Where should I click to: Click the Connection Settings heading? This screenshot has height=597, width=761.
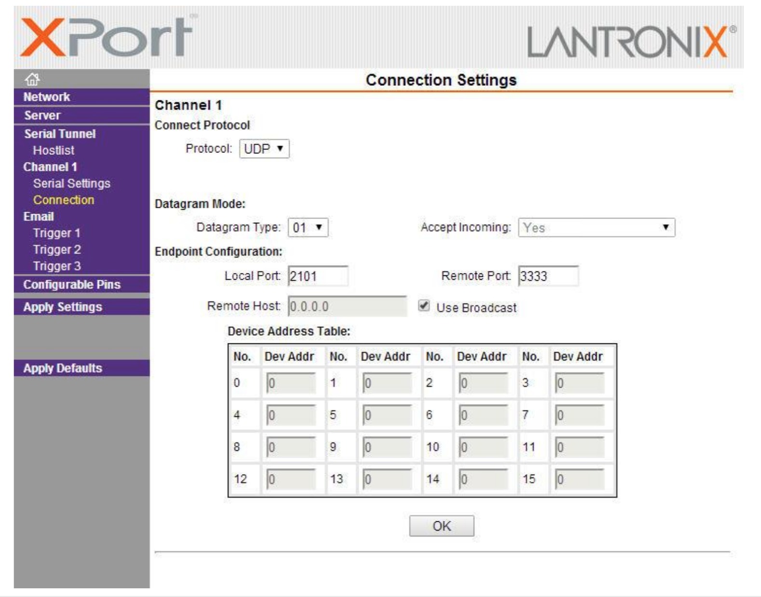[x=441, y=80]
